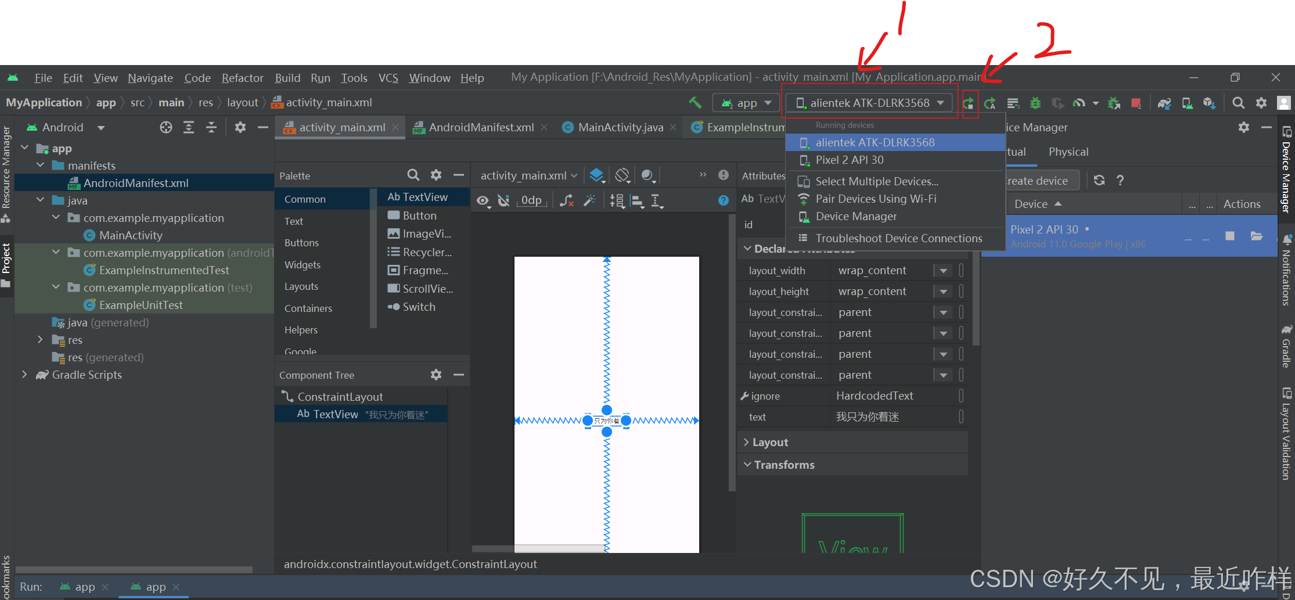Toggle text attribute side resource picker
The image size is (1295, 600).
tap(961, 417)
